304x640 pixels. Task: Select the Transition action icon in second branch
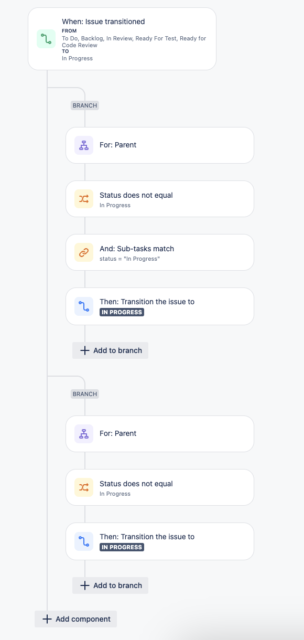coord(83,541)
